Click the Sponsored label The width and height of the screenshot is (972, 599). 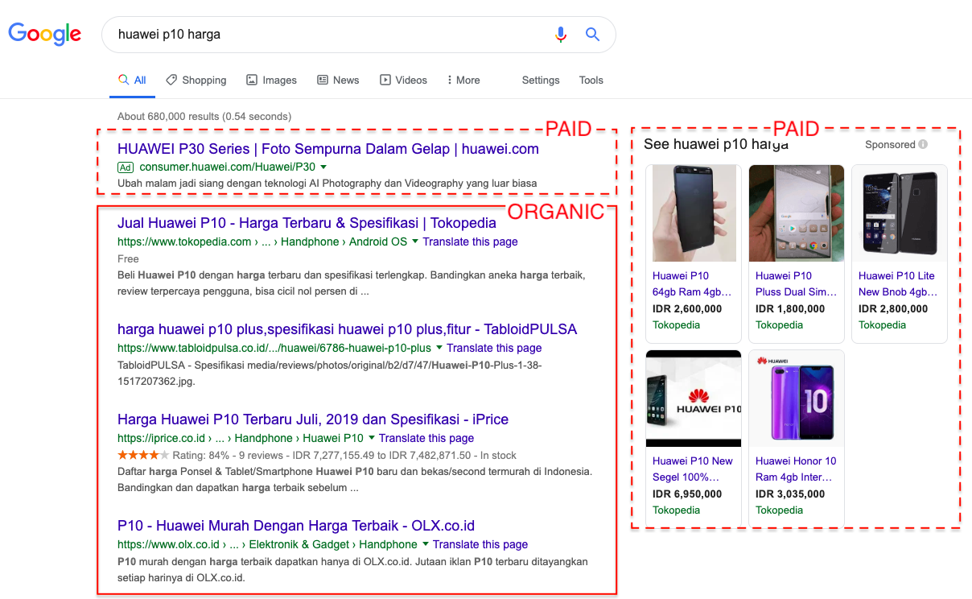(890, 145)
